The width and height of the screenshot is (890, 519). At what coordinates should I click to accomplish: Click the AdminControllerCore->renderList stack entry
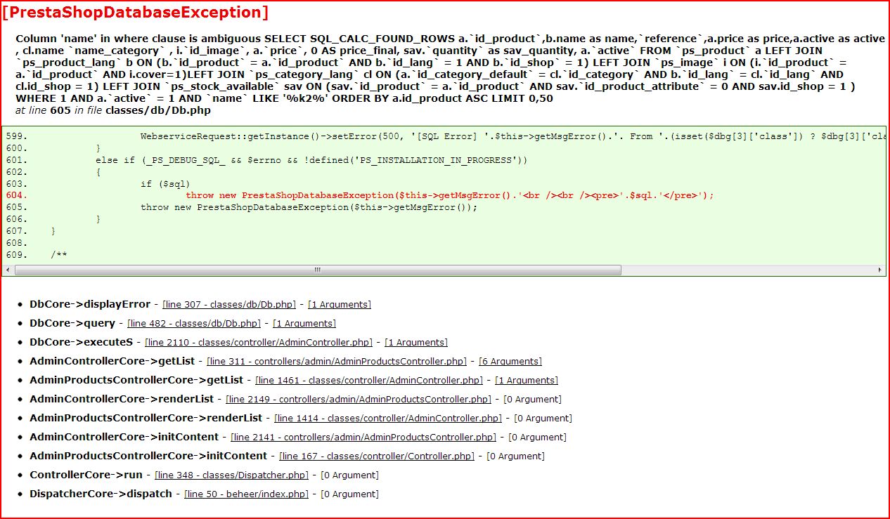coord(122,399)
